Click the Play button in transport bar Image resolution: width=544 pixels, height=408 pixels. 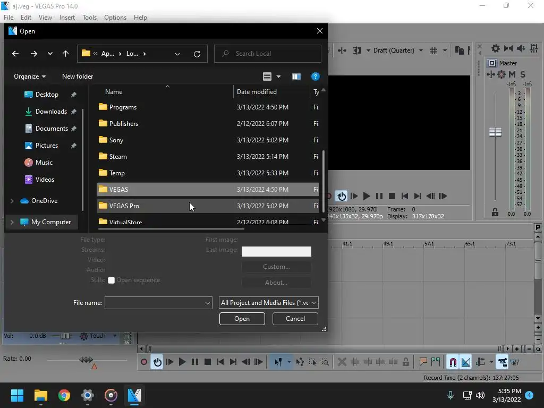(x=182, y=362)
